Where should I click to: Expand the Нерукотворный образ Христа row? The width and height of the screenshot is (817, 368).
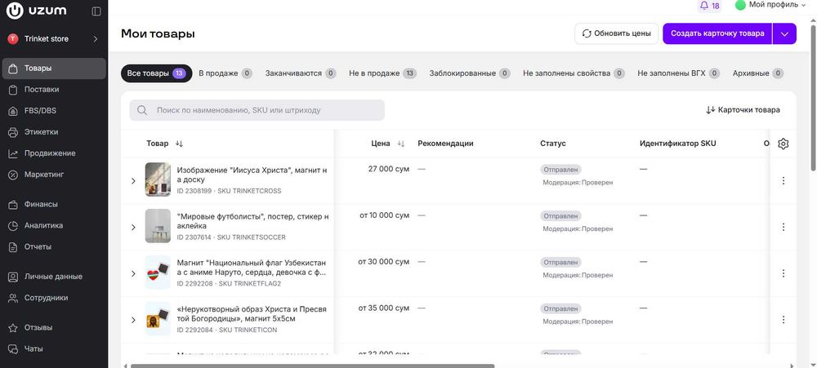point(133,320)
